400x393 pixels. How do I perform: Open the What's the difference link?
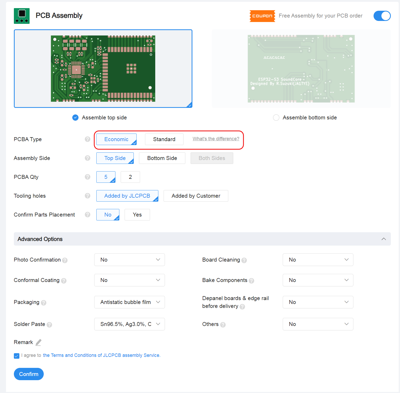[x=216, y=139]
